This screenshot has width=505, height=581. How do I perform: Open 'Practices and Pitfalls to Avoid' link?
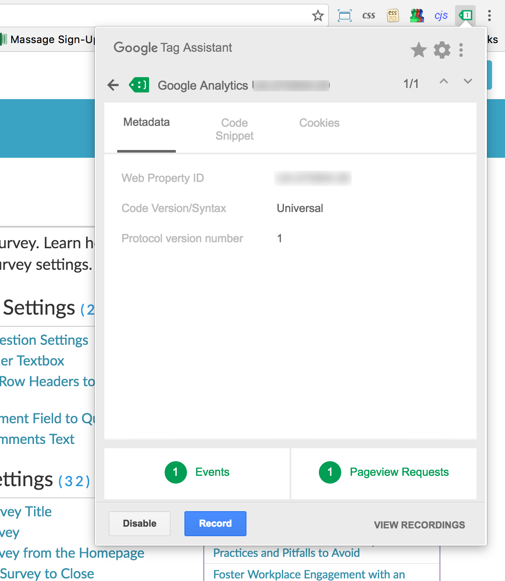pyautogui.click(x=287, y=553)
